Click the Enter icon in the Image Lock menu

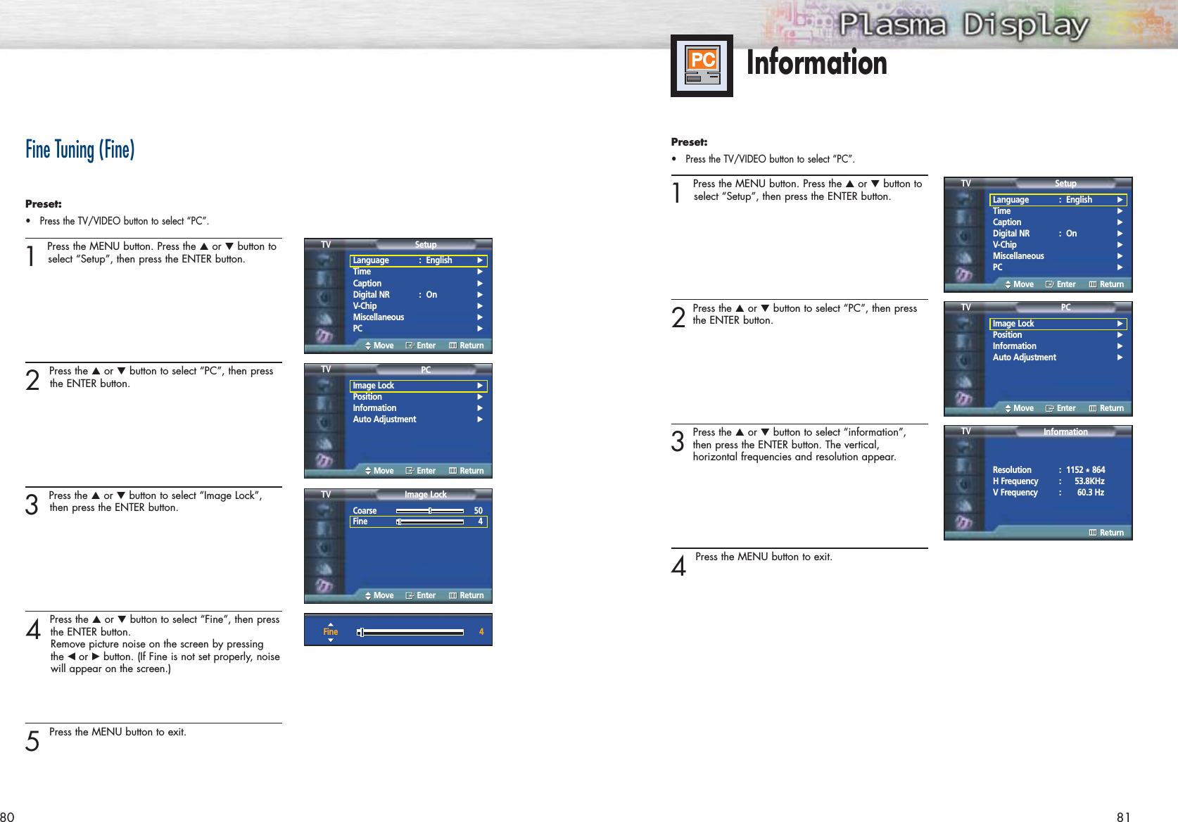(x=410, y=595)
